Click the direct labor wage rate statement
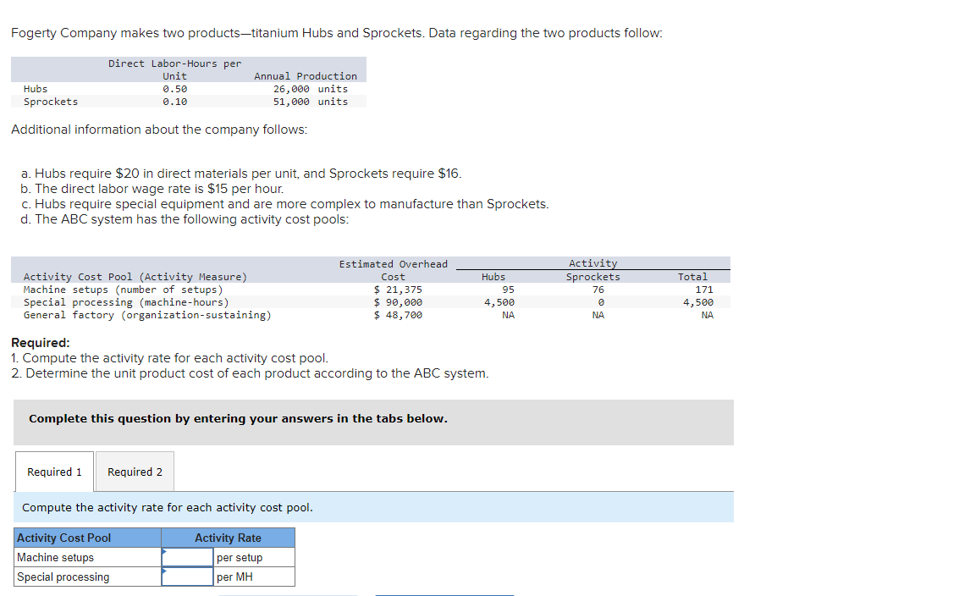 pos(152,189)
